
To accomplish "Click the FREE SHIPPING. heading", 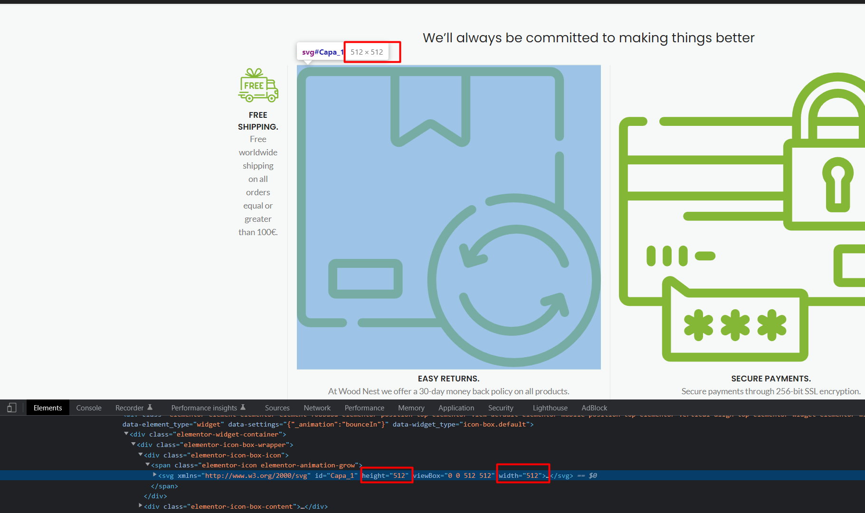I will pyautogui.click(x=258, y=121).
